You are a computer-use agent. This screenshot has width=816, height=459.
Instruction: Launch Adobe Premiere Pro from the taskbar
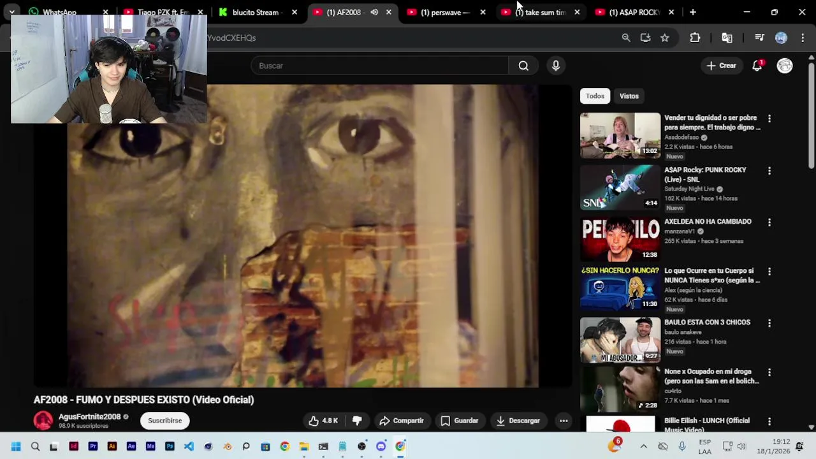(92, 446)
